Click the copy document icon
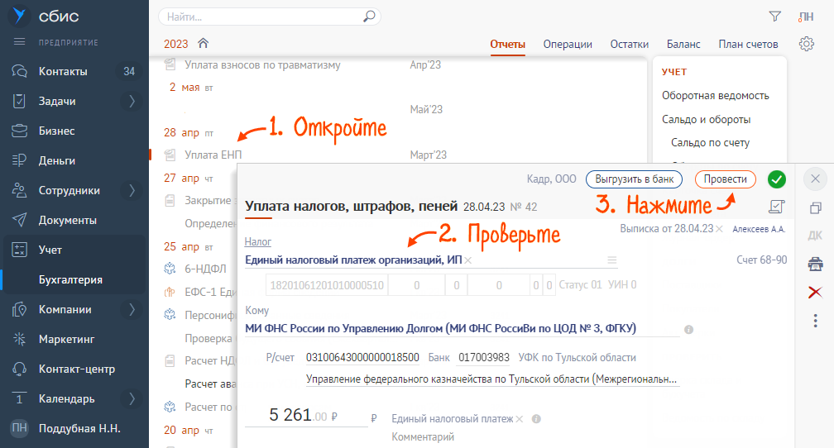 tap(815, 207)
